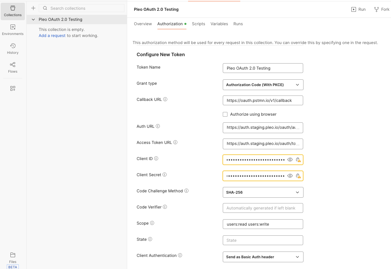The image size is (391, 269).
Task: Click the Run button
Action: [x=358, y=9]
